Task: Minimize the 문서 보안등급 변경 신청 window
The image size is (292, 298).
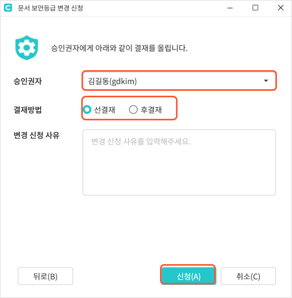Action: [230, 8]
